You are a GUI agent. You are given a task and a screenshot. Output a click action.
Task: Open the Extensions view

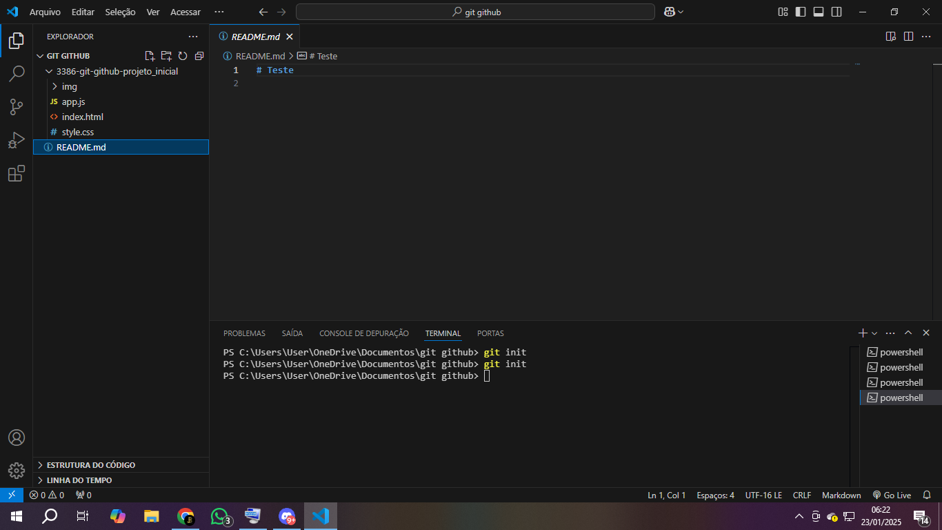coord(17,174)
